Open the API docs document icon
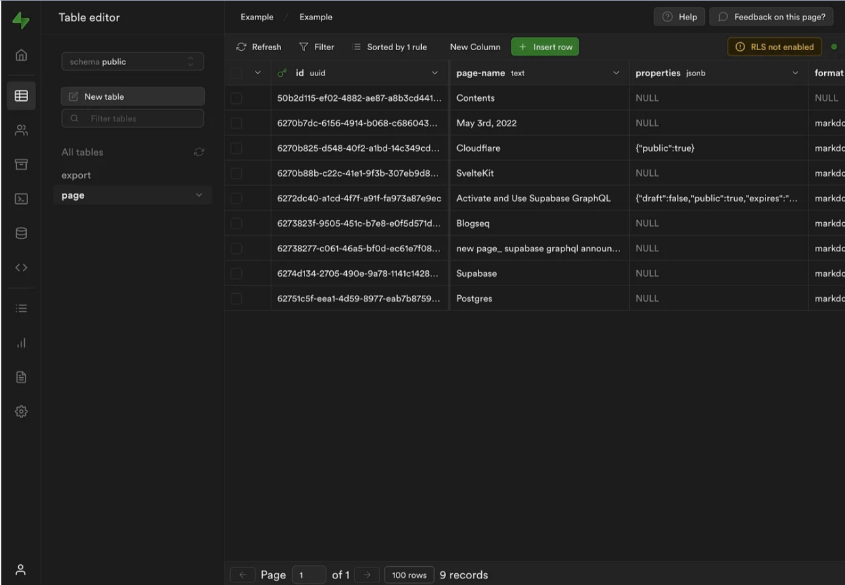The height and width of the screenshot is (585, 845). (x=21, y=377)
